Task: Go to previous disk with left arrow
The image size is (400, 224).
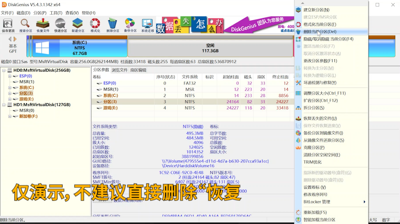Action: 10,39
